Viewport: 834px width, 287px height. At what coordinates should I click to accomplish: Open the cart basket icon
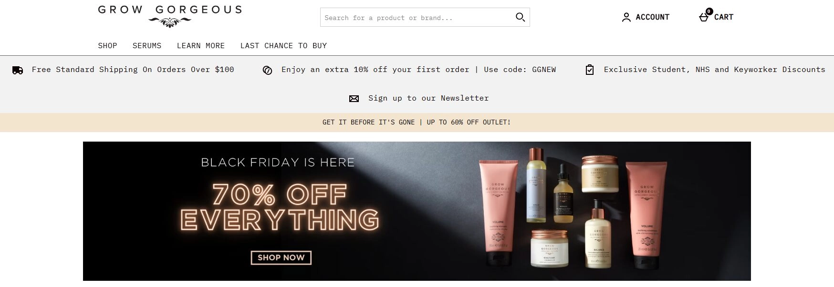point(704,17)
